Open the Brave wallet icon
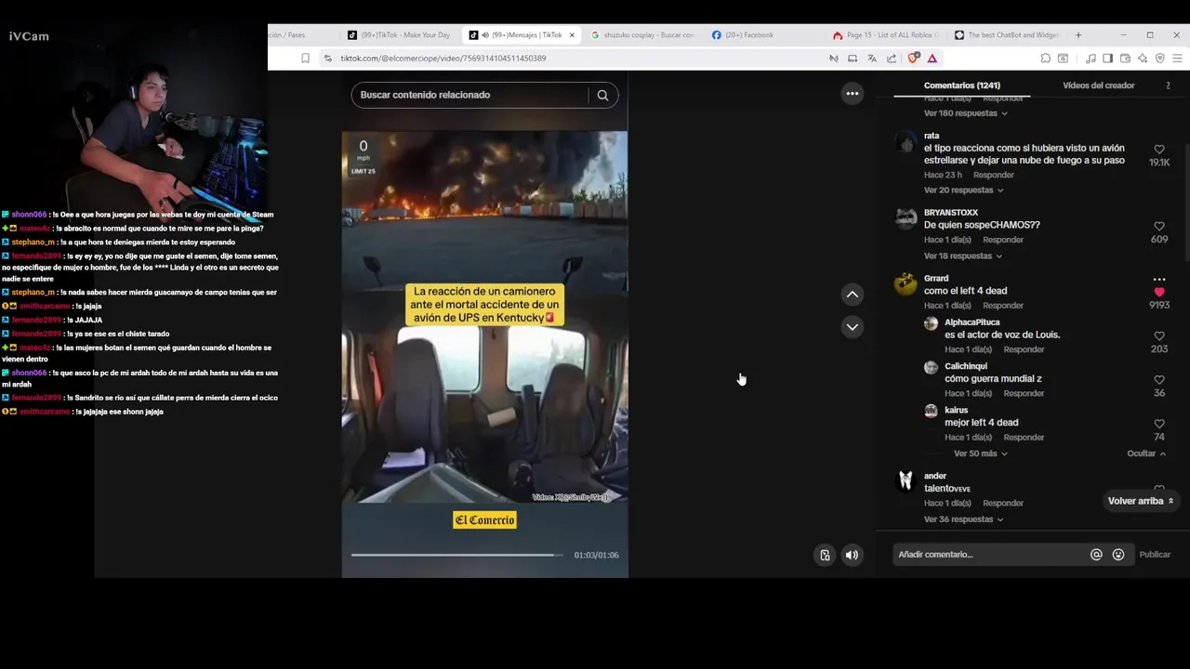Viewport: 1190px width, 669px height. coord(1125,58)
